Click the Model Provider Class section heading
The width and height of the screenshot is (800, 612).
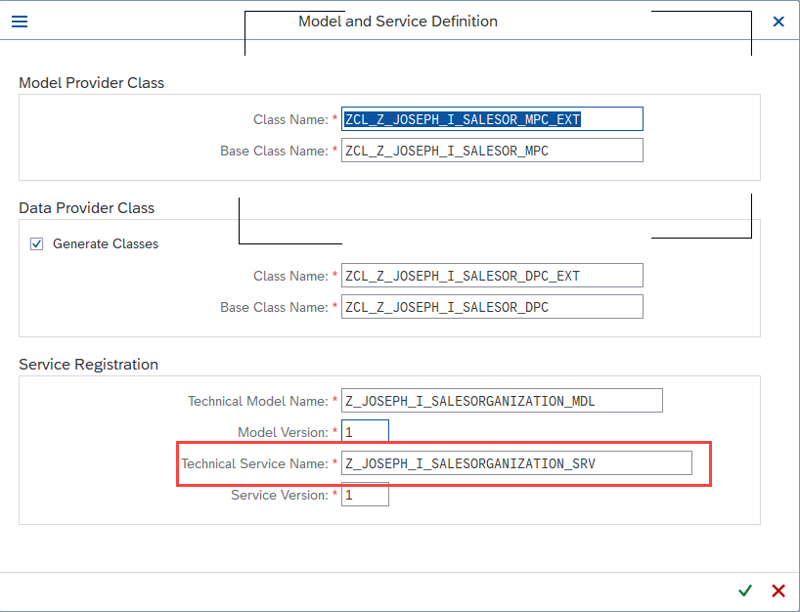tap(92, 83)
